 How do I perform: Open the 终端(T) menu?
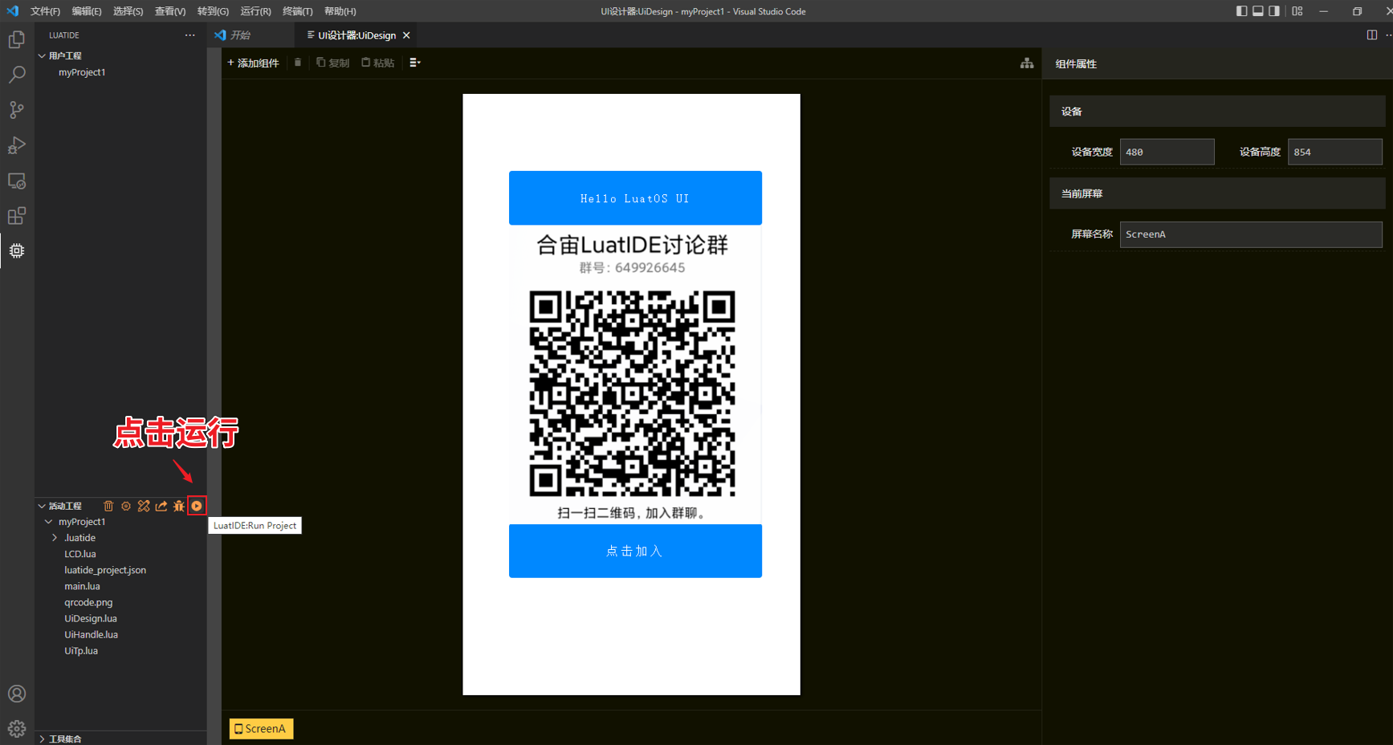pyautogui.click(x=297, y=11)
